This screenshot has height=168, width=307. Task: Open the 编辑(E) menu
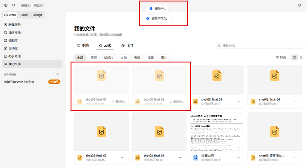point(26,5)
